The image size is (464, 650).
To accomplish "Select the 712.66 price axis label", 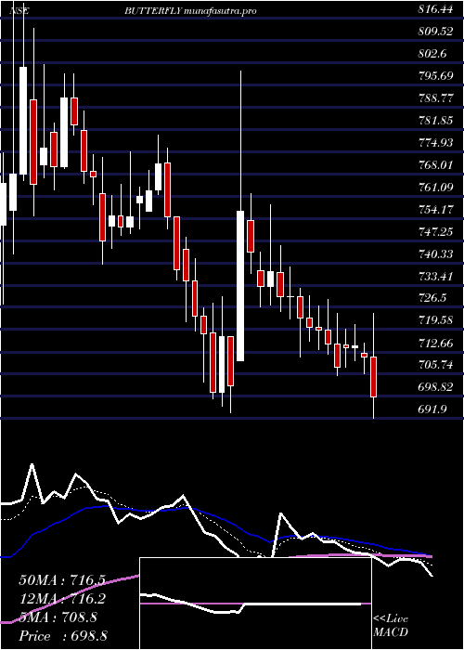I will 435,343.
